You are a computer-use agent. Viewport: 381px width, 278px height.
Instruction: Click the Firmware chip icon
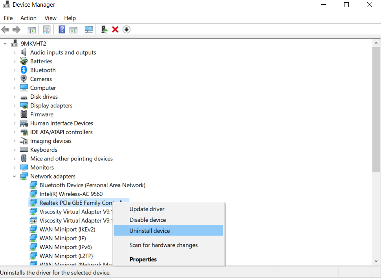24,114
